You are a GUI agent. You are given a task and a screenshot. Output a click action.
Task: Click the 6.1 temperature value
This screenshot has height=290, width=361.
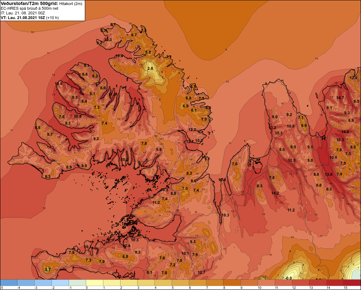[194, 110]
